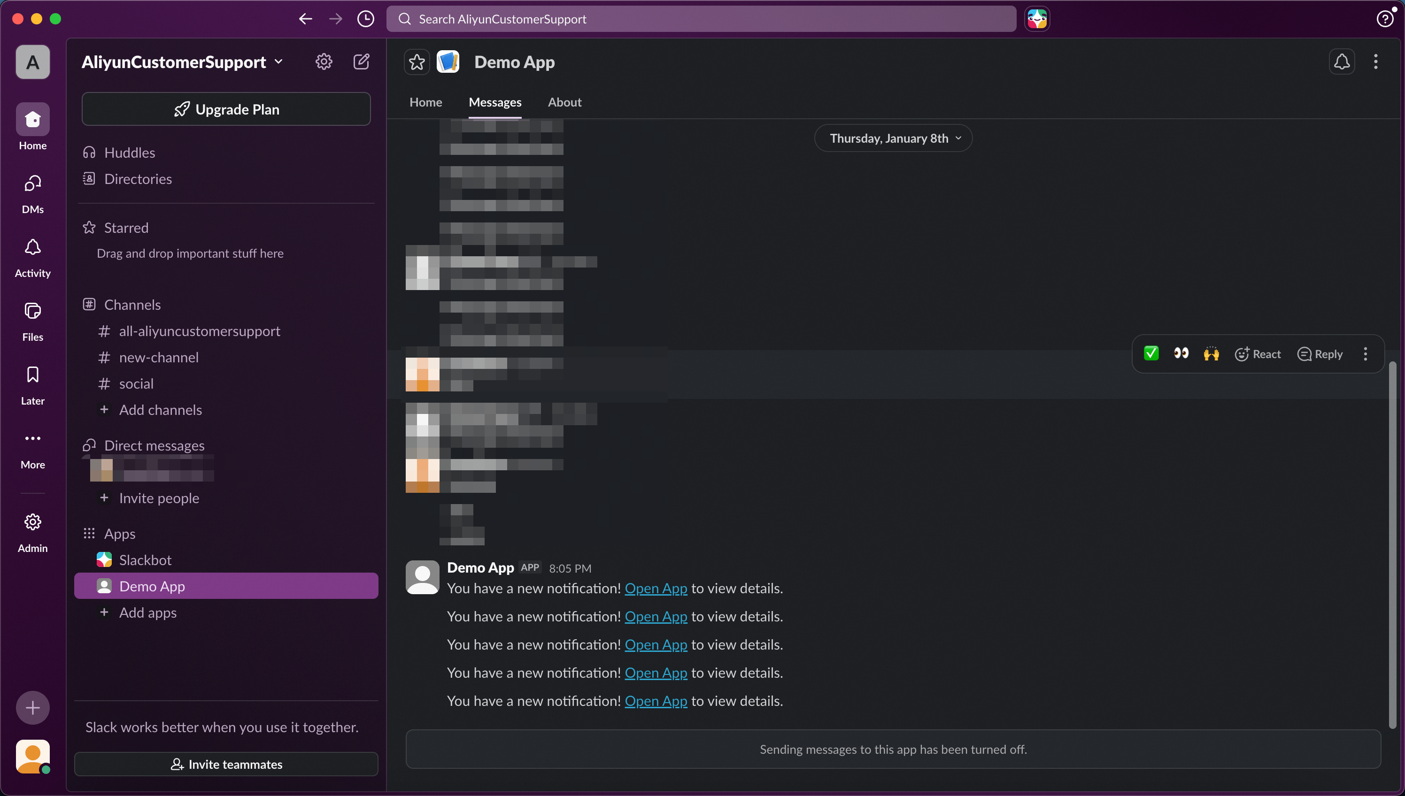Go to Home in left rail

pos(33,127)
